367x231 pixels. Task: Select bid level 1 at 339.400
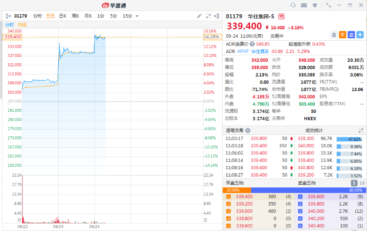pos(258,197)
